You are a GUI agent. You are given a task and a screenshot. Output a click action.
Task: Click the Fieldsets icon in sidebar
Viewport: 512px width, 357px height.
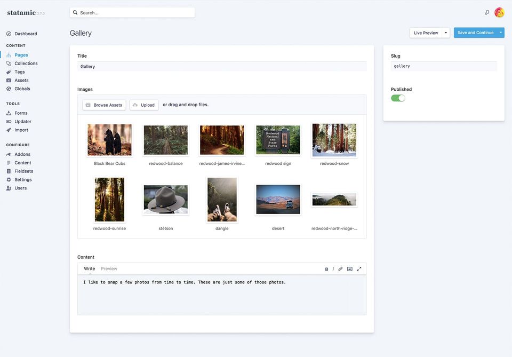pos(9,171)
